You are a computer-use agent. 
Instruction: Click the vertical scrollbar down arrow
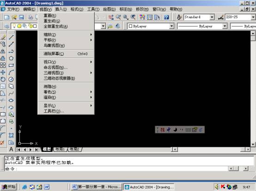pyautogui.click(x=253, y=144)
